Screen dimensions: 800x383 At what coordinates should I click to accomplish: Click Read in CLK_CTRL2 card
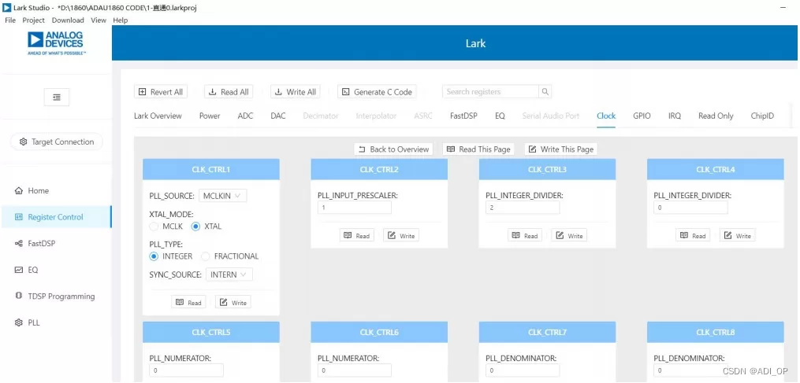pyautogui.click(x=356, y=236)
